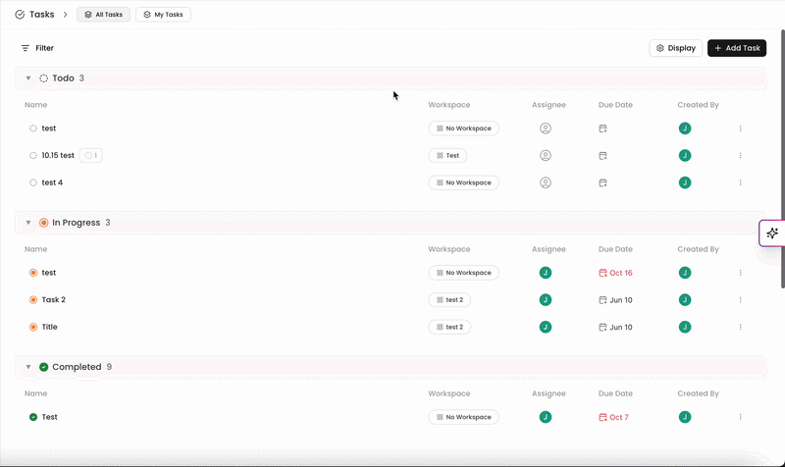Open the No Workspace selector for test 4
The image size is (785, 467).
click(463, 182)
